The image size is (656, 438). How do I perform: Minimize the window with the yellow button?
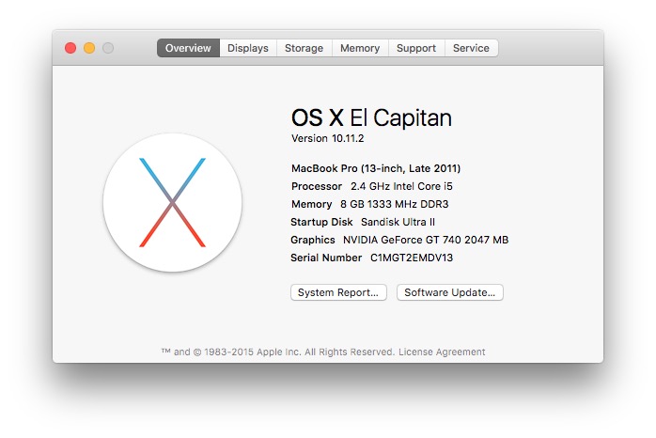point(89,48)
